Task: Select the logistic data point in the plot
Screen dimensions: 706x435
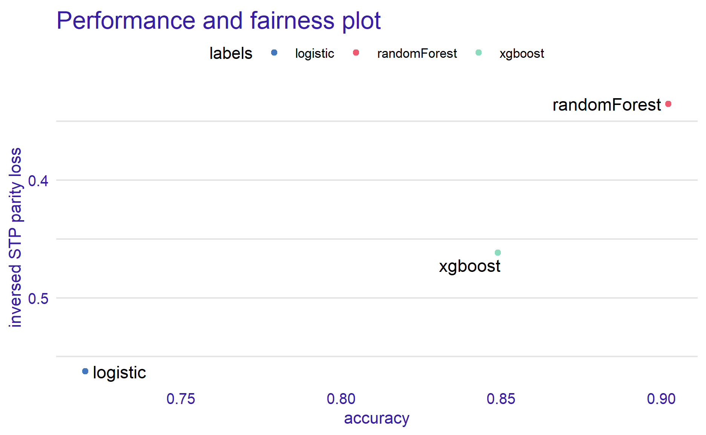Action: [x=85, y=372]
